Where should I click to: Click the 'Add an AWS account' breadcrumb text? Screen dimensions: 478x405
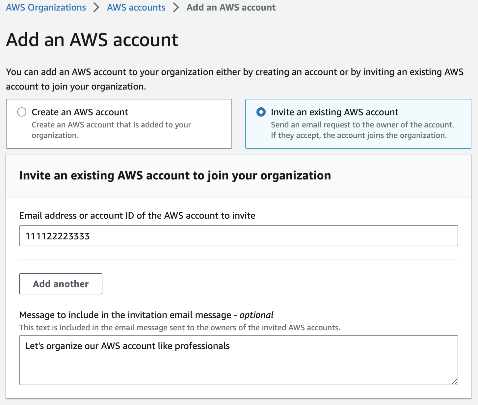tap(231, 7)
